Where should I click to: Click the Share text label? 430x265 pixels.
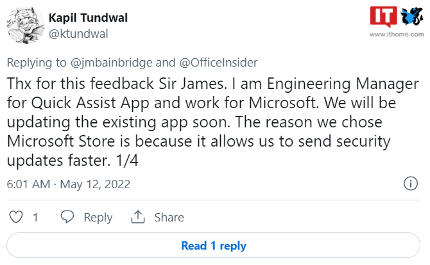tap(168, 218)
